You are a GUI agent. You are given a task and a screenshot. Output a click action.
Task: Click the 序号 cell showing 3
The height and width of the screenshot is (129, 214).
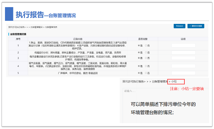(18, 58)
